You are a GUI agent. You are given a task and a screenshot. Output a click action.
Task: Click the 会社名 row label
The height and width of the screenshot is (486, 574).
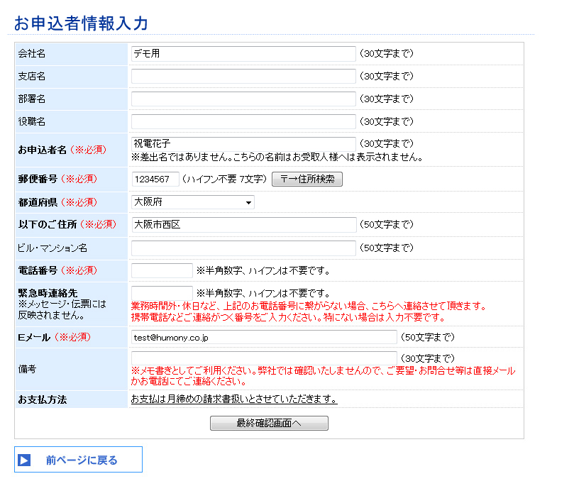(32, 54)
